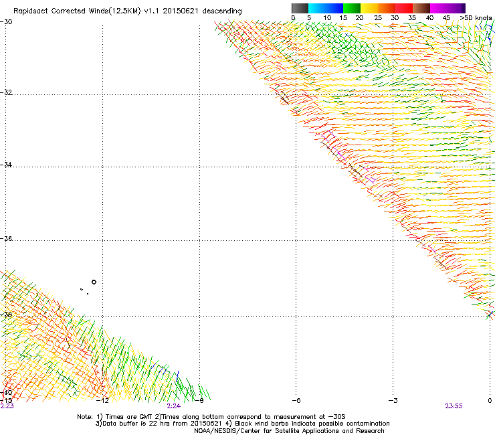Screen dimensions: 495x435
Task: Click the latitude label '-32'
Action: [6, 92]
